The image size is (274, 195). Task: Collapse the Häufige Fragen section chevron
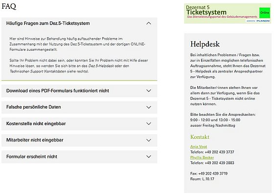point(149,23)
